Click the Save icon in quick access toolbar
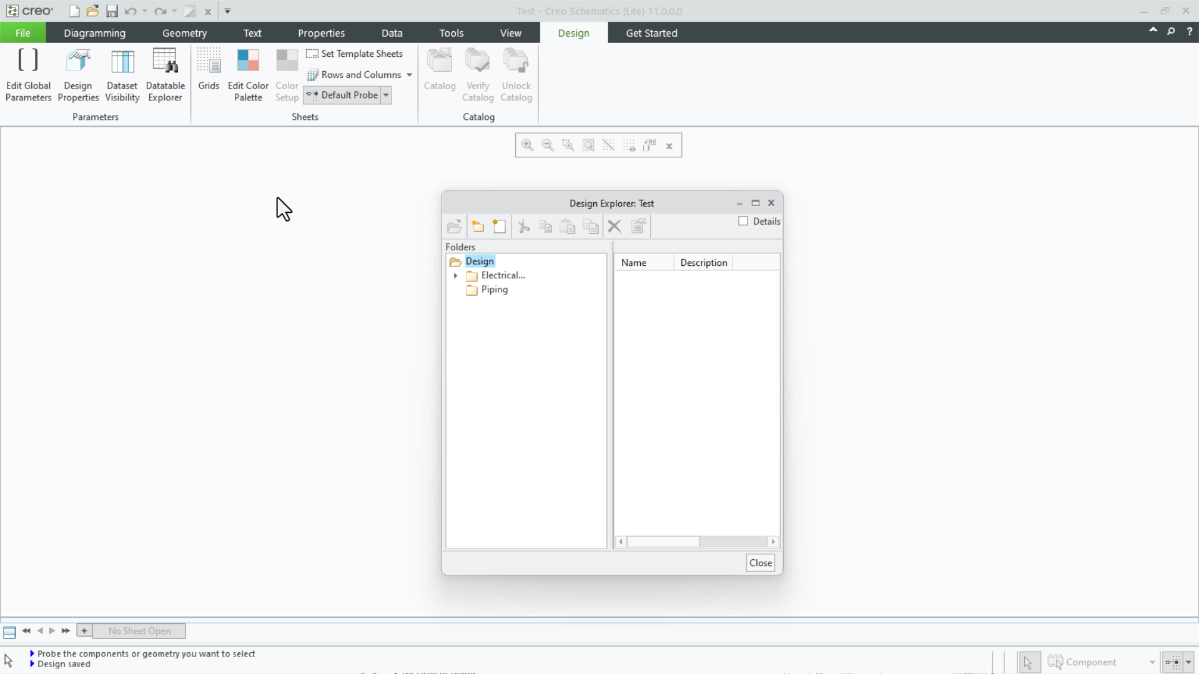The height and width of the screenshot is (674, 1199). pos(112,11)
